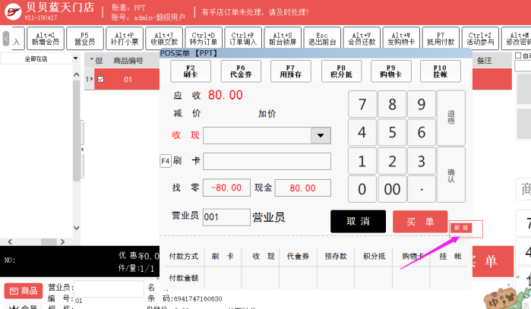Open the red 商品 tab at bottom
This screenshot has width=531, height=309.
(x=24, y=291)
